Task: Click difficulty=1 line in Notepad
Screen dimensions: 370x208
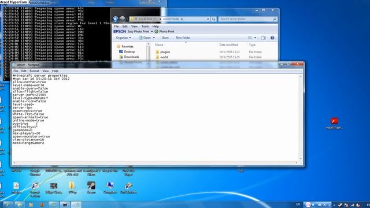Action: click(24, 127)
